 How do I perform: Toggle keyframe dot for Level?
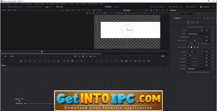tap(212, 30)
